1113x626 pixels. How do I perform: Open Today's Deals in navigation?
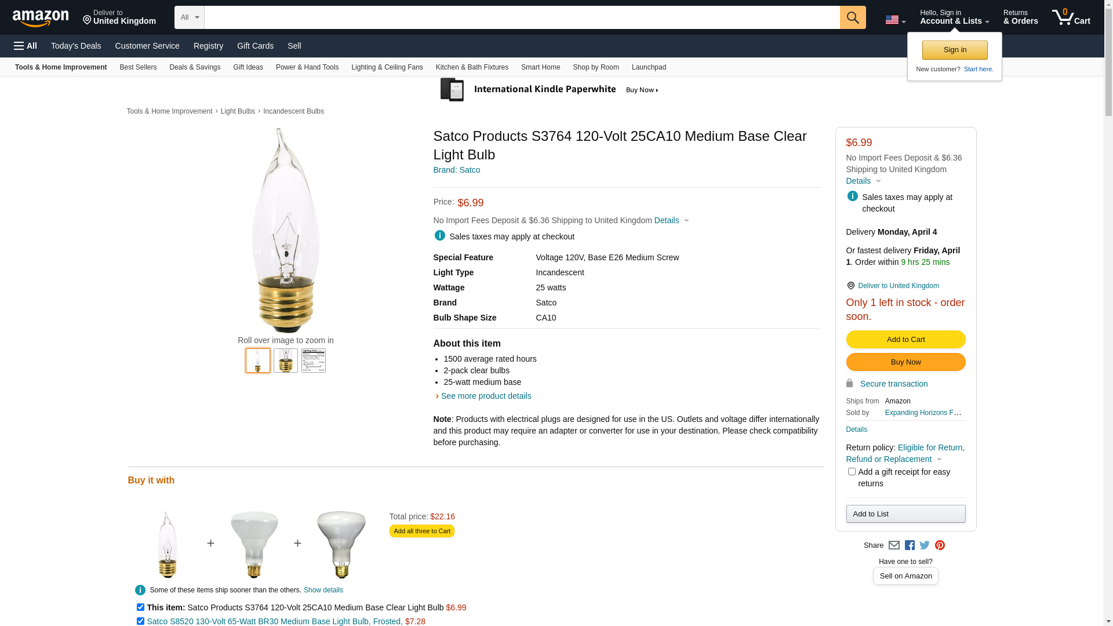click(76, 46)
